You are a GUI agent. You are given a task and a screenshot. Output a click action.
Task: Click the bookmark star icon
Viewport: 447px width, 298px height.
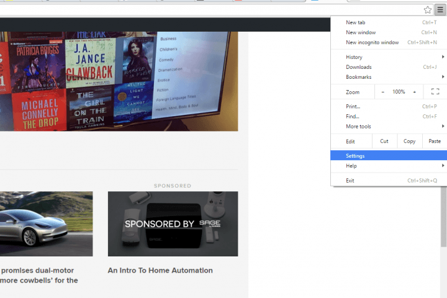coord(428,10)
